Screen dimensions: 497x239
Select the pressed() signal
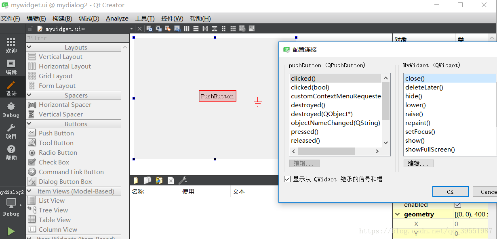point(305,131)
